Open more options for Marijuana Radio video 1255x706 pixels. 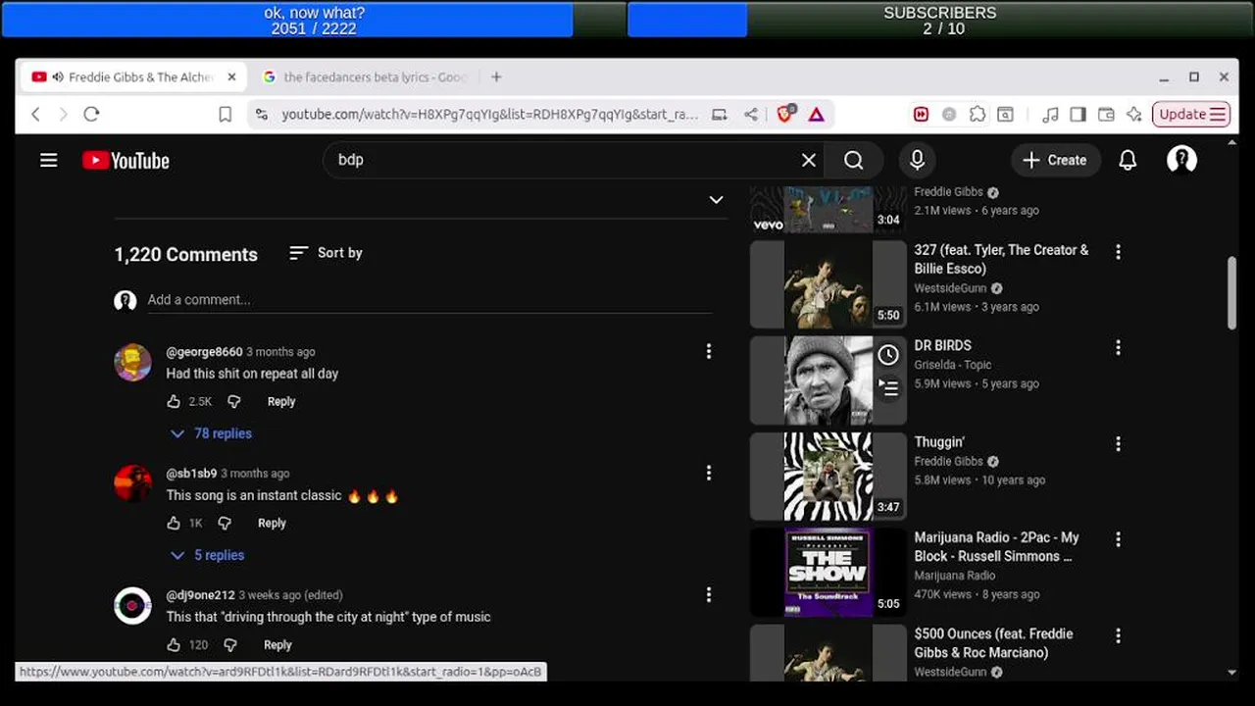tap(1118, 539)
